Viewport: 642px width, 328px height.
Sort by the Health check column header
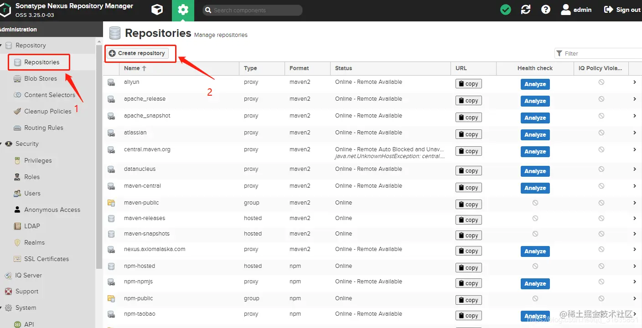click(x=535, y=68)
